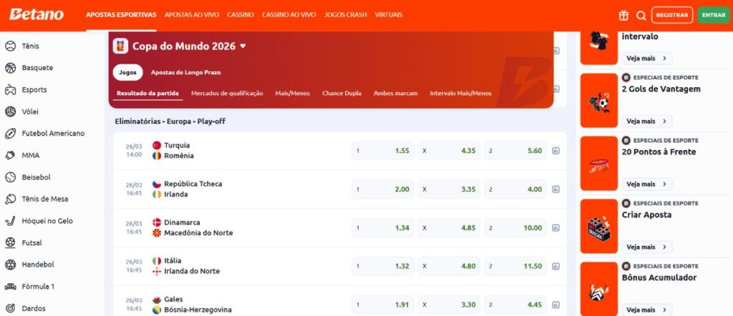Click Veja mais under Criar Aposta

point(647,247)
